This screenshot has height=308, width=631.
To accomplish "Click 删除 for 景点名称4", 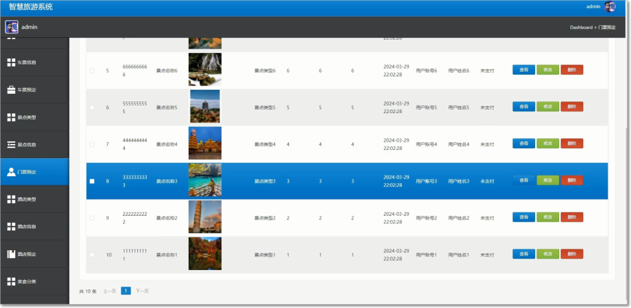I will [572, 143].
